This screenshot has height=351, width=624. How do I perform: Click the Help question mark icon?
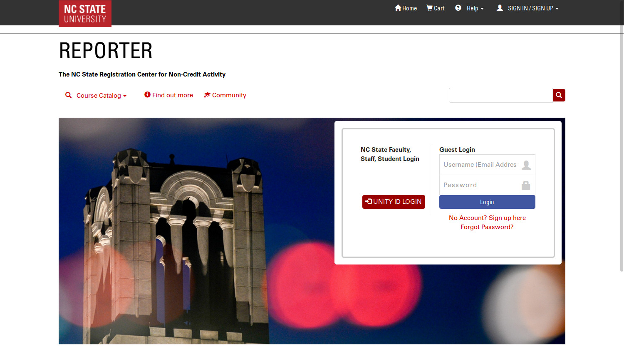pos(458,8)
